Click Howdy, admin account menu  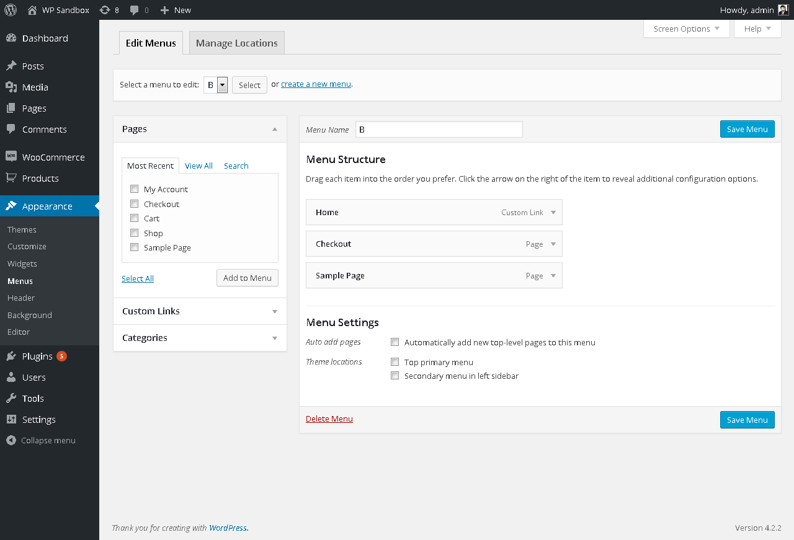pyautogui.click(x=754, y=10)
